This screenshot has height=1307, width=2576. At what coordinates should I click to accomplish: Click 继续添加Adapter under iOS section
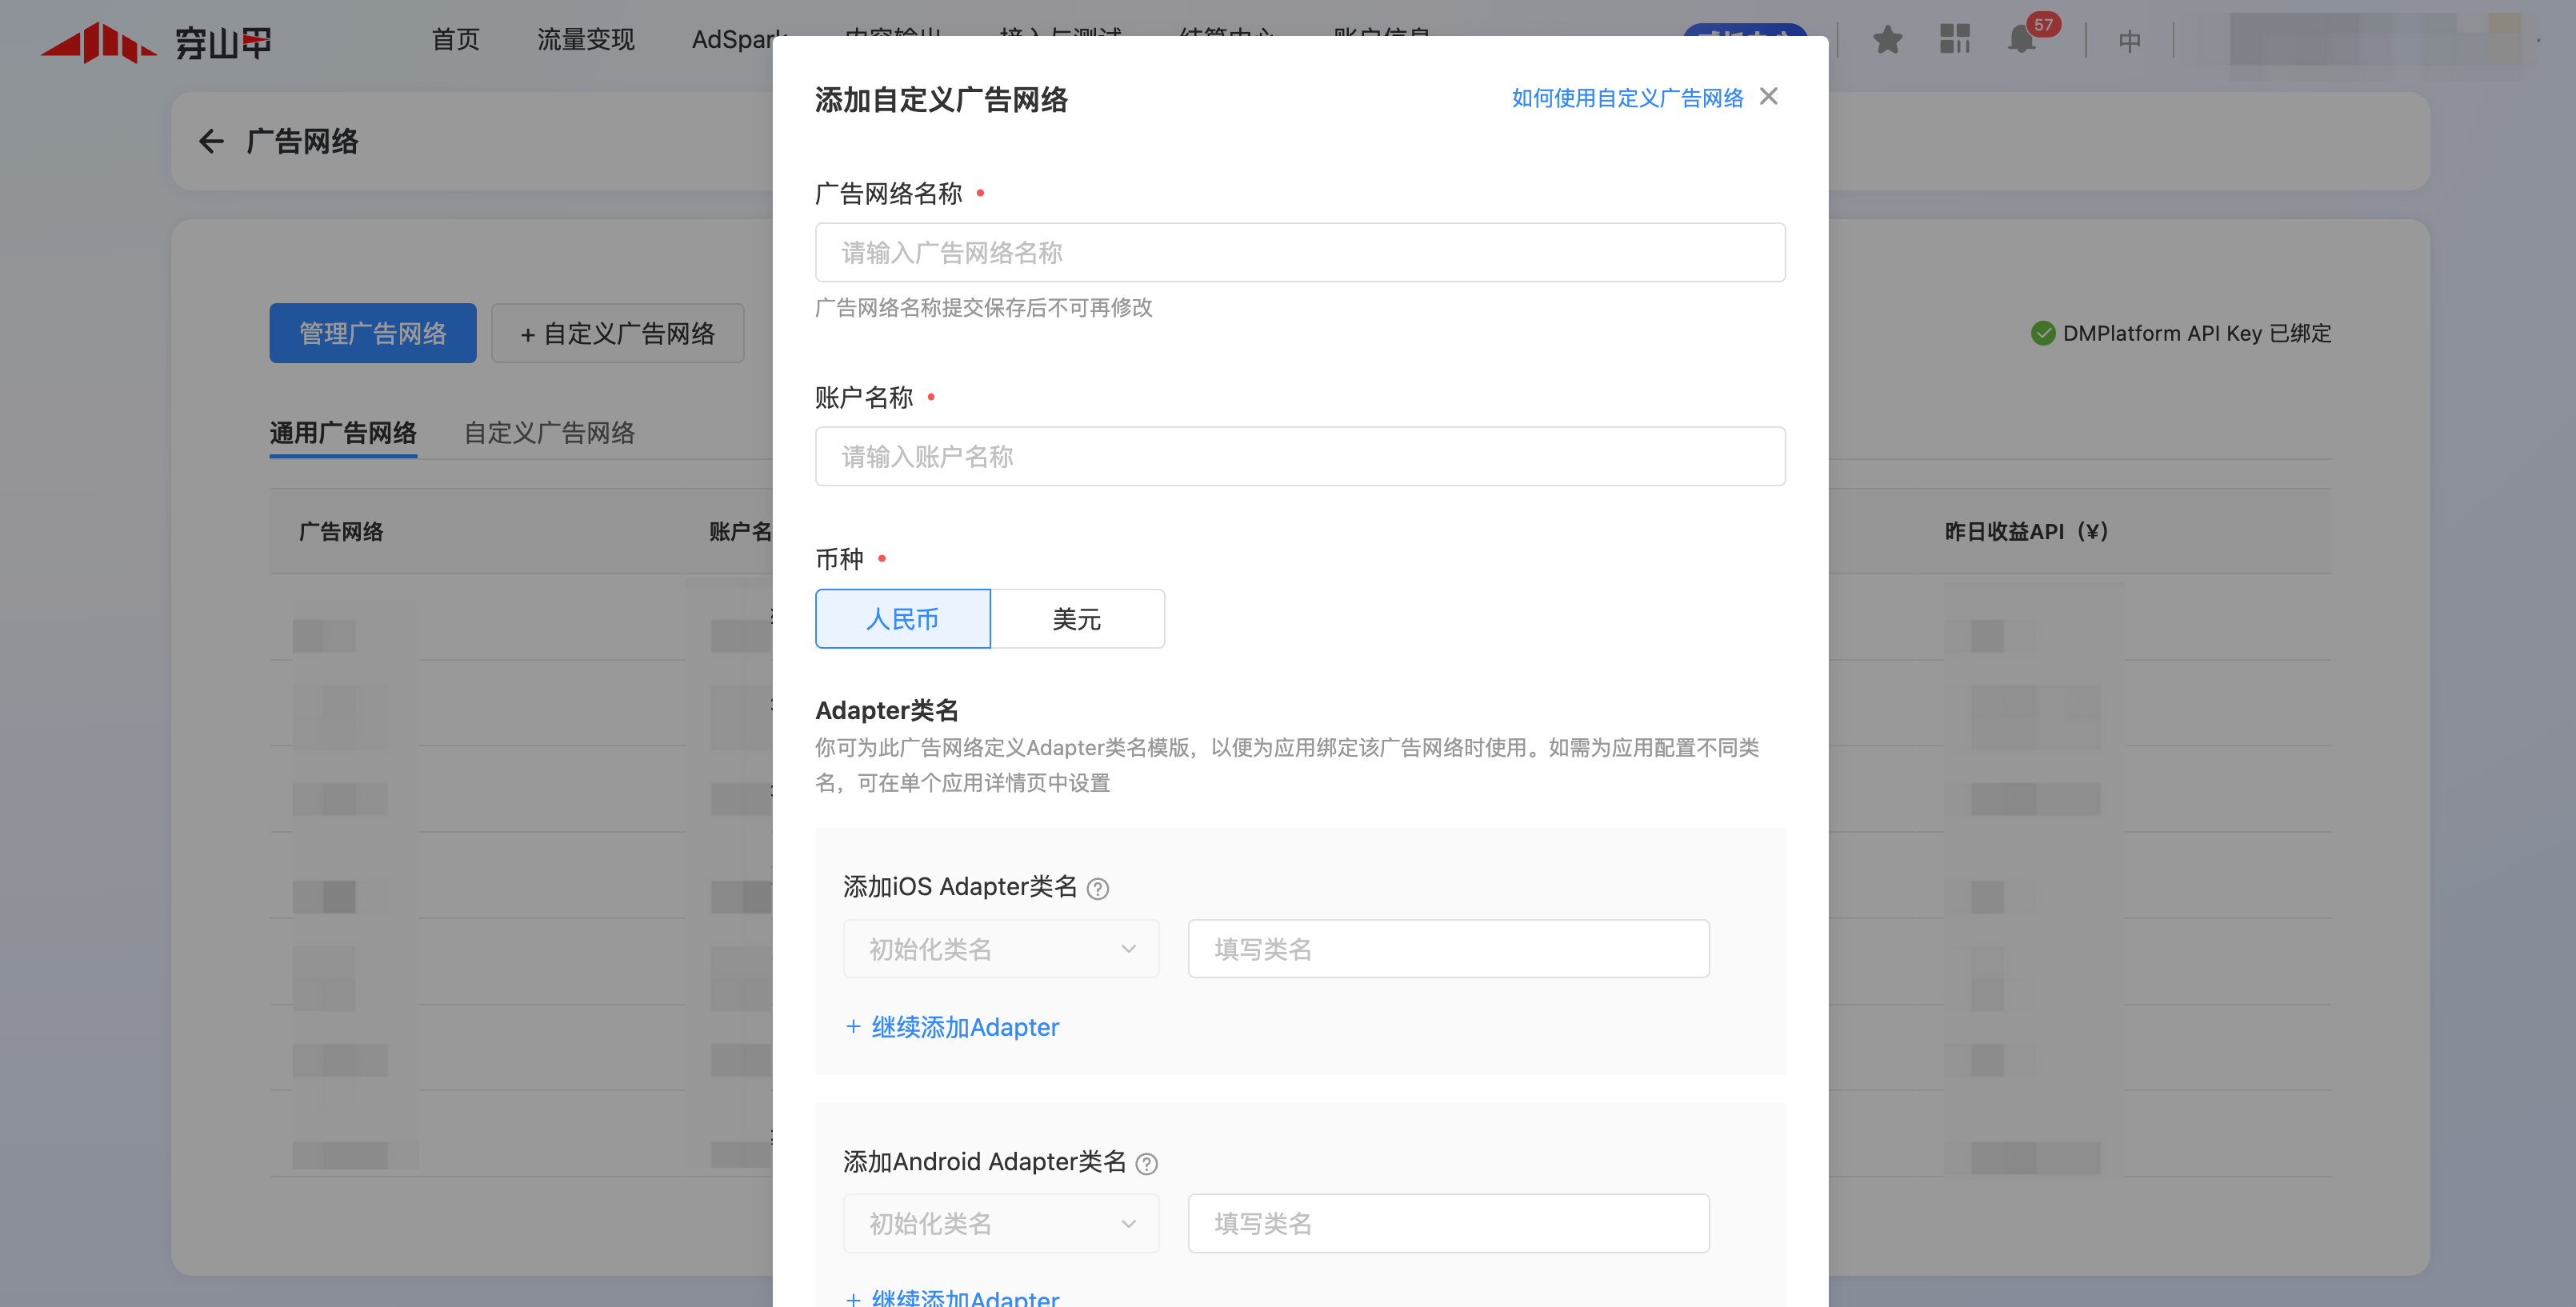[952, 1027]
